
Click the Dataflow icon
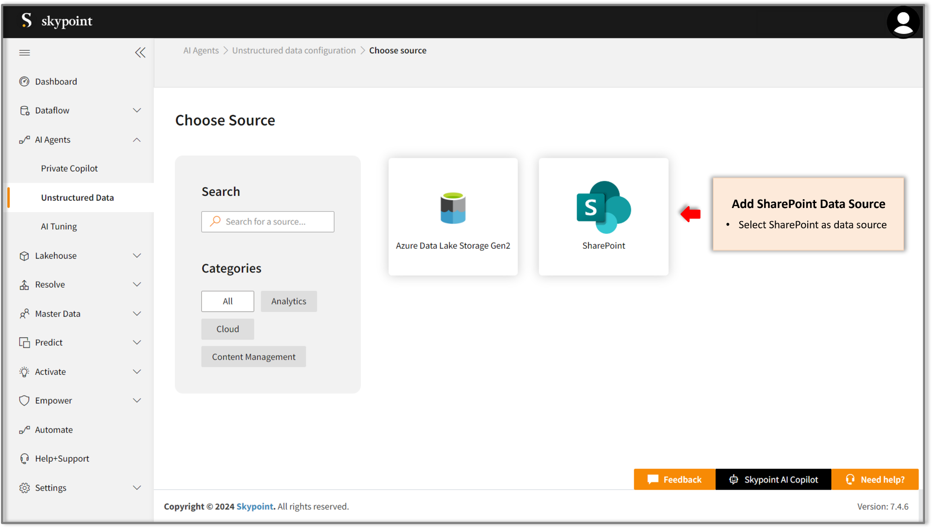click(25, 110)
